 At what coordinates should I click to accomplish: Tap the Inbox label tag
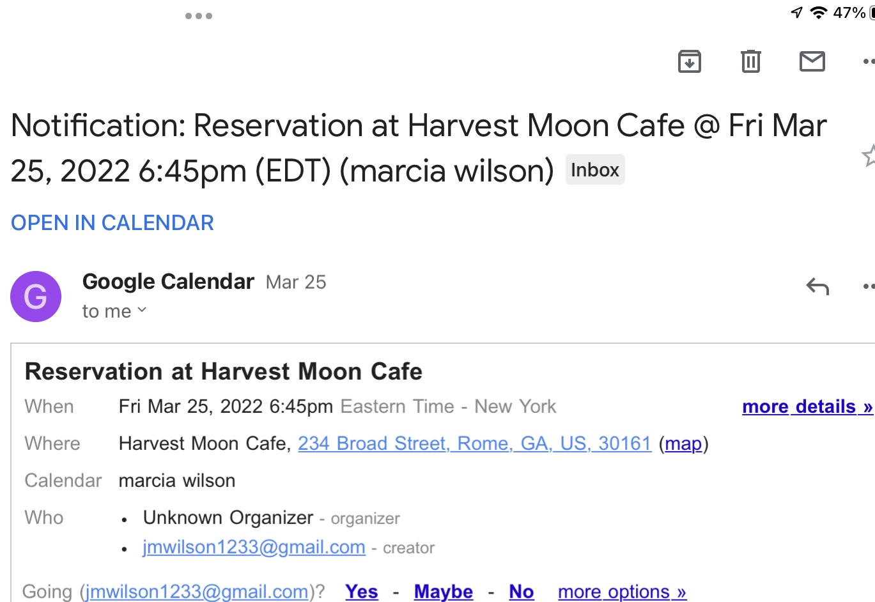[x=594, y=170]
